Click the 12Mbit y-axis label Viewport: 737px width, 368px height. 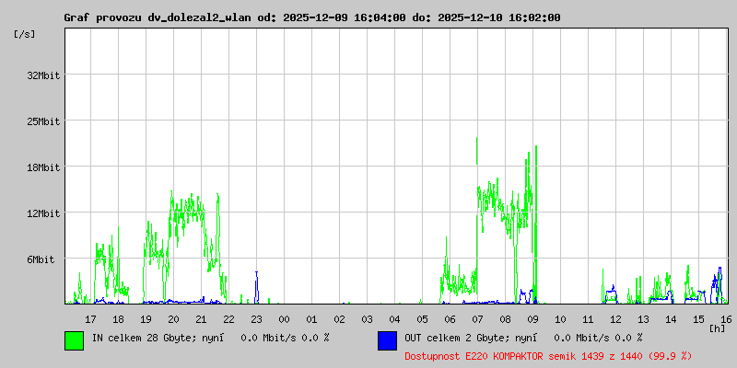(43, 213)
